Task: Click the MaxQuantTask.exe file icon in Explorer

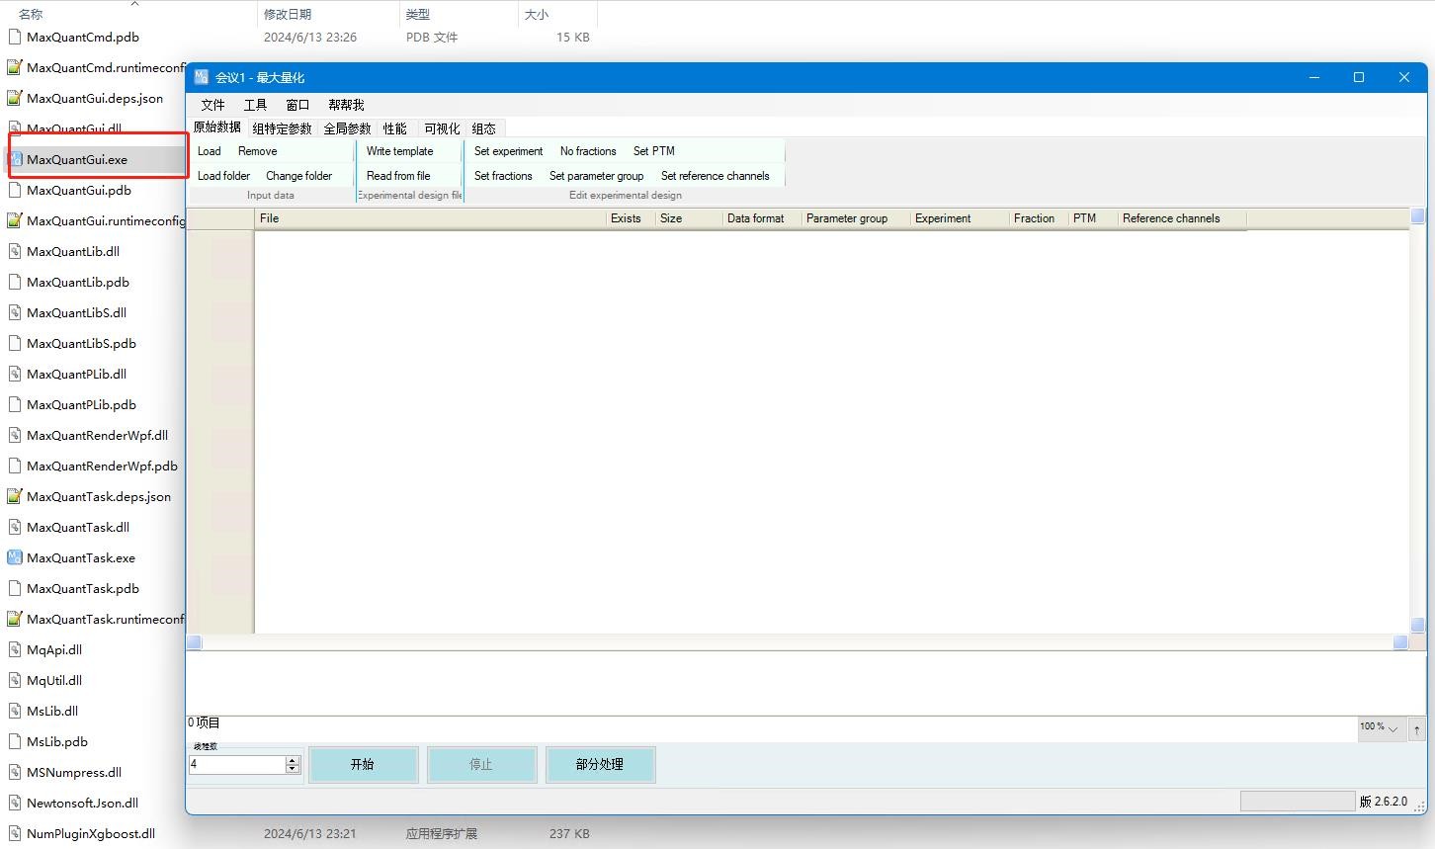Action: [14, 557]
